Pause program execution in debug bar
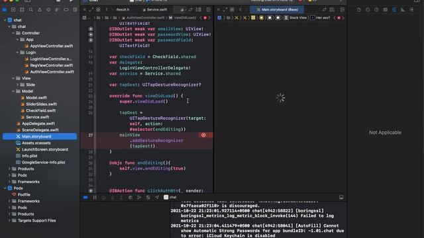This screenshot has height=238, width=424. click(x=95, y=198)
